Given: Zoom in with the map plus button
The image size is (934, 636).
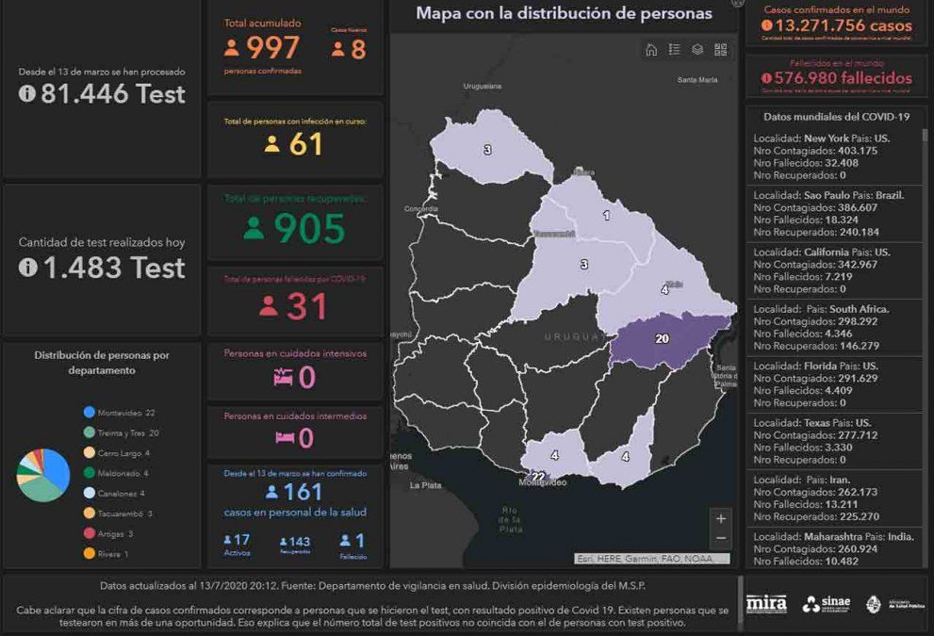Looking at the screenshot, I should coord(721,518).
